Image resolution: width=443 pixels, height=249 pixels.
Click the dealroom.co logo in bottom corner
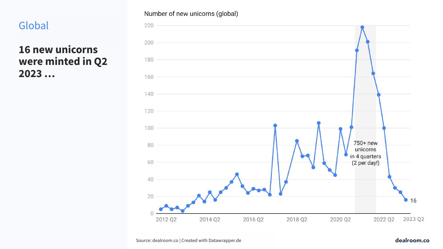(412, 240)
